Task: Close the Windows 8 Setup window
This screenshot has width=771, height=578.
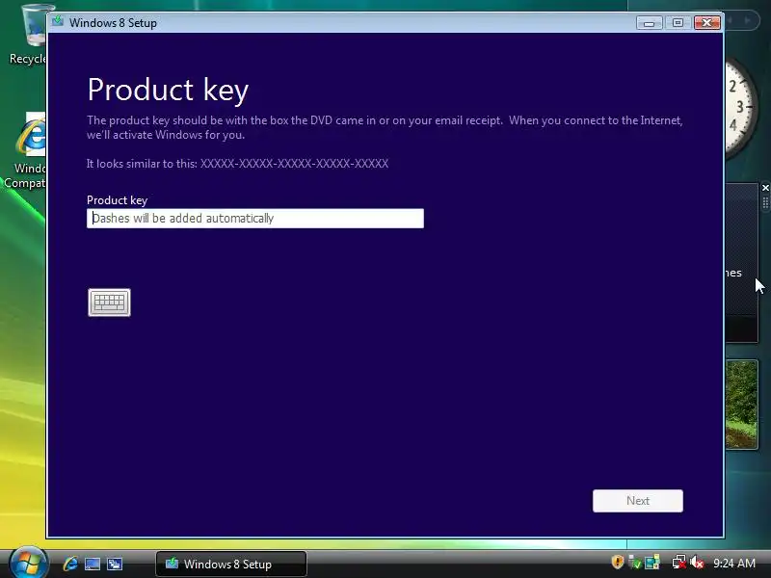Action: (707, 22)
